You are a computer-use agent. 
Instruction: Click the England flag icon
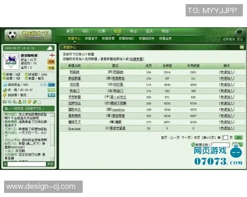[x=52, y=55]
